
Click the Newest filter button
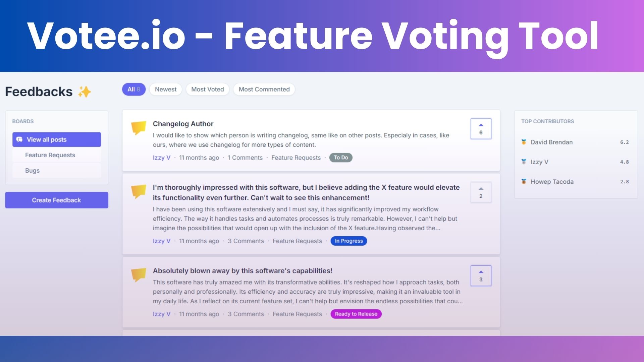point(165,89)
